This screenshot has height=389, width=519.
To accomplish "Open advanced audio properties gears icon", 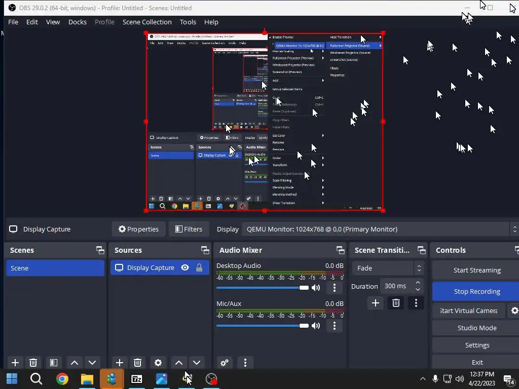I will click(x=225, y=363).
